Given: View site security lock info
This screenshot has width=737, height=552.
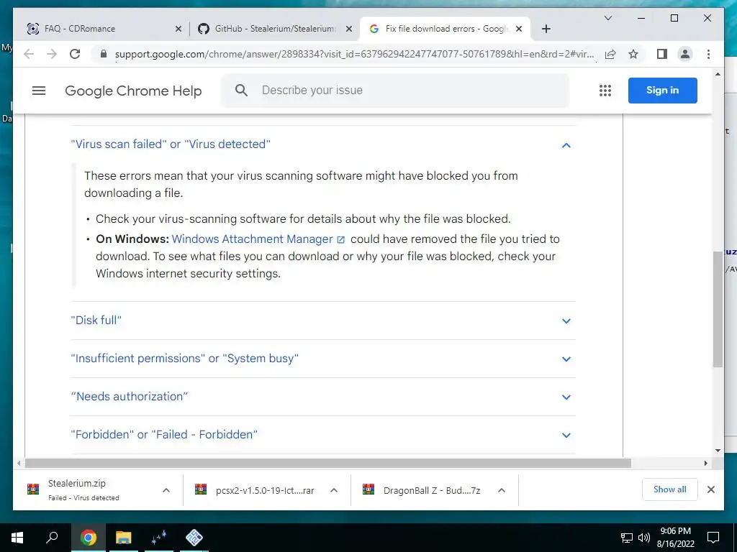Looking at the screenshot, I should 104,54.
